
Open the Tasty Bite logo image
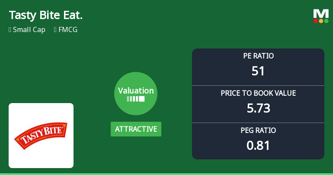tap(41, 136)
